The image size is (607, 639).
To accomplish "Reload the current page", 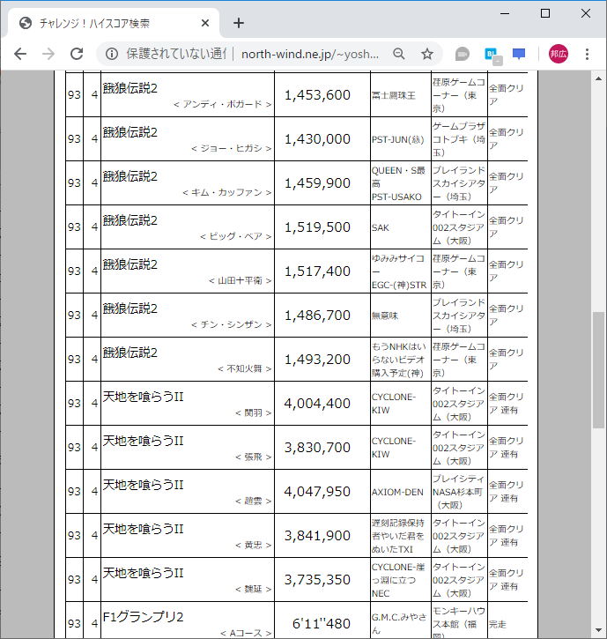I will (x=77, y=54).
